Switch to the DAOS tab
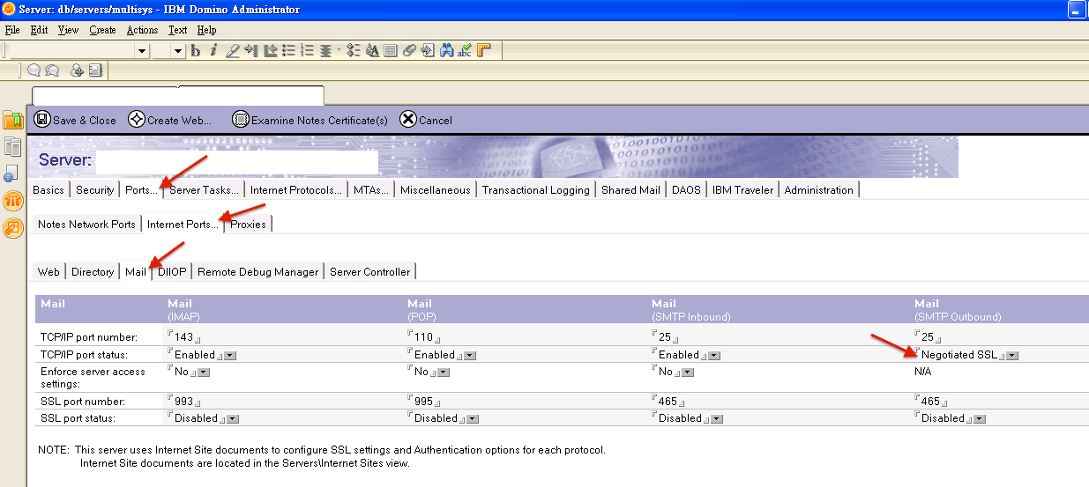 [685, 190]
